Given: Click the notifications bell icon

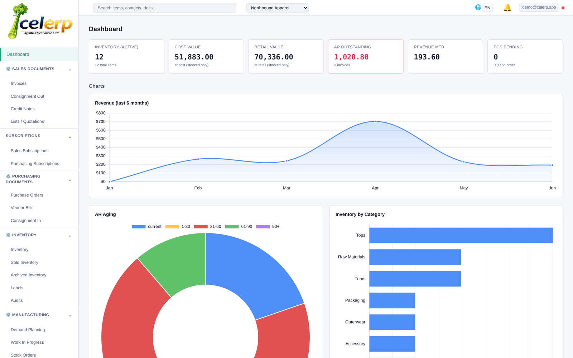Looking at the screenshot, I should click(x=507, y=8).
